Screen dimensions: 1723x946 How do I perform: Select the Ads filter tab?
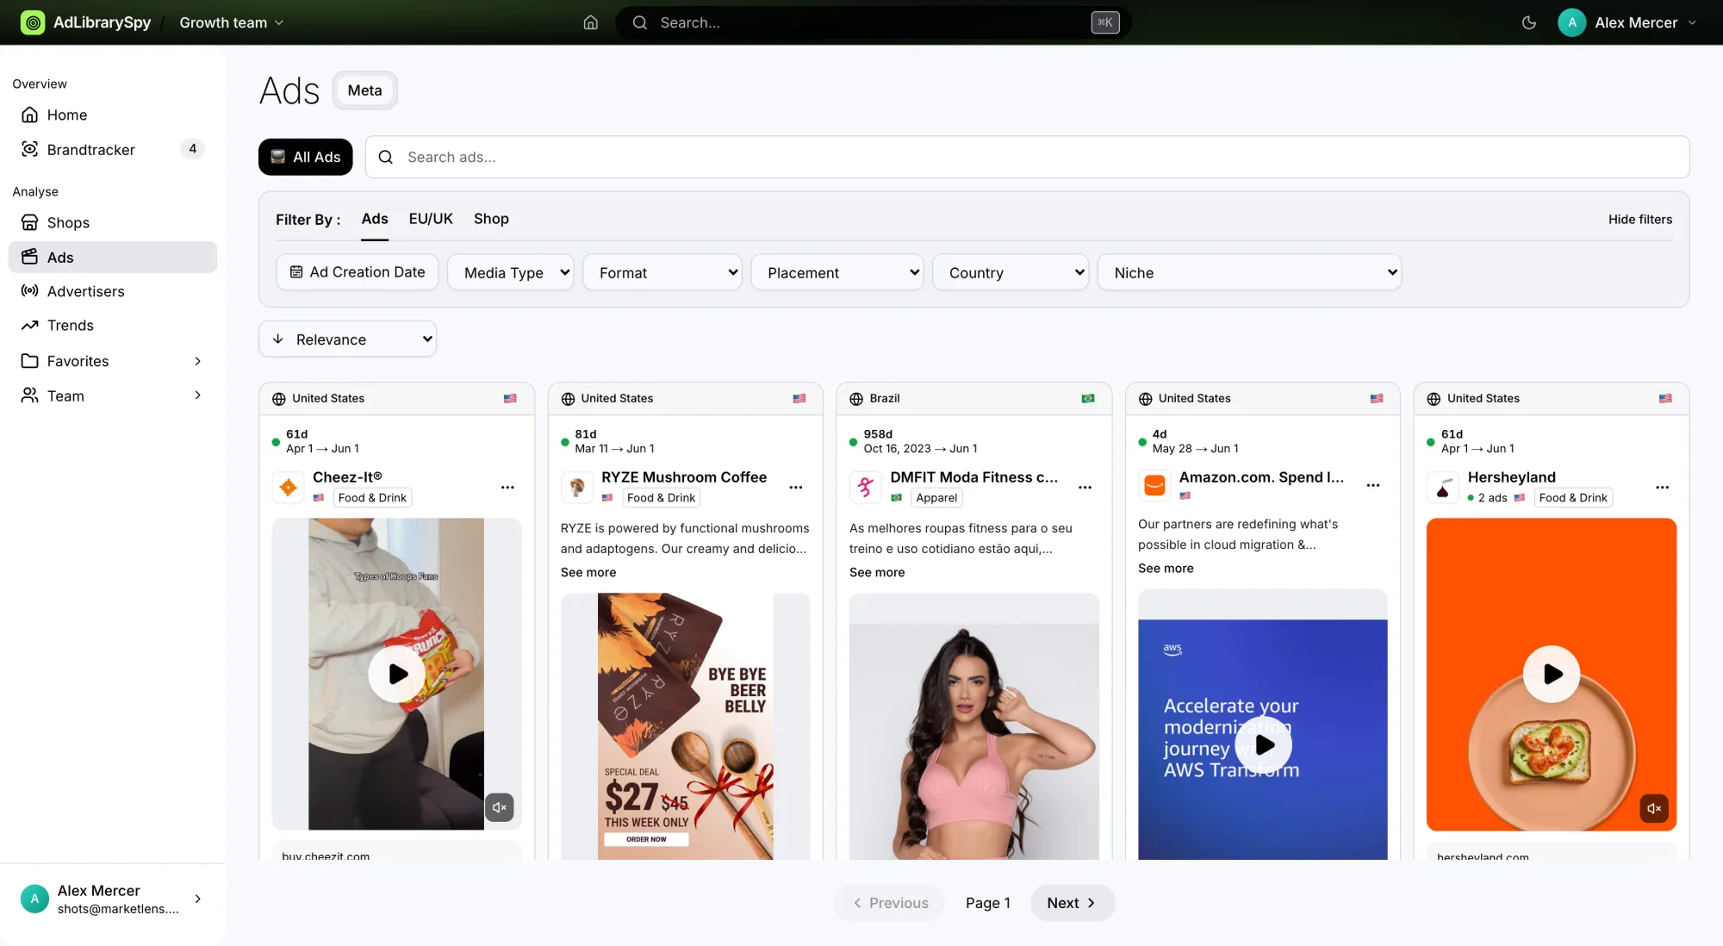pyautogui.click(x=375, y=219)
